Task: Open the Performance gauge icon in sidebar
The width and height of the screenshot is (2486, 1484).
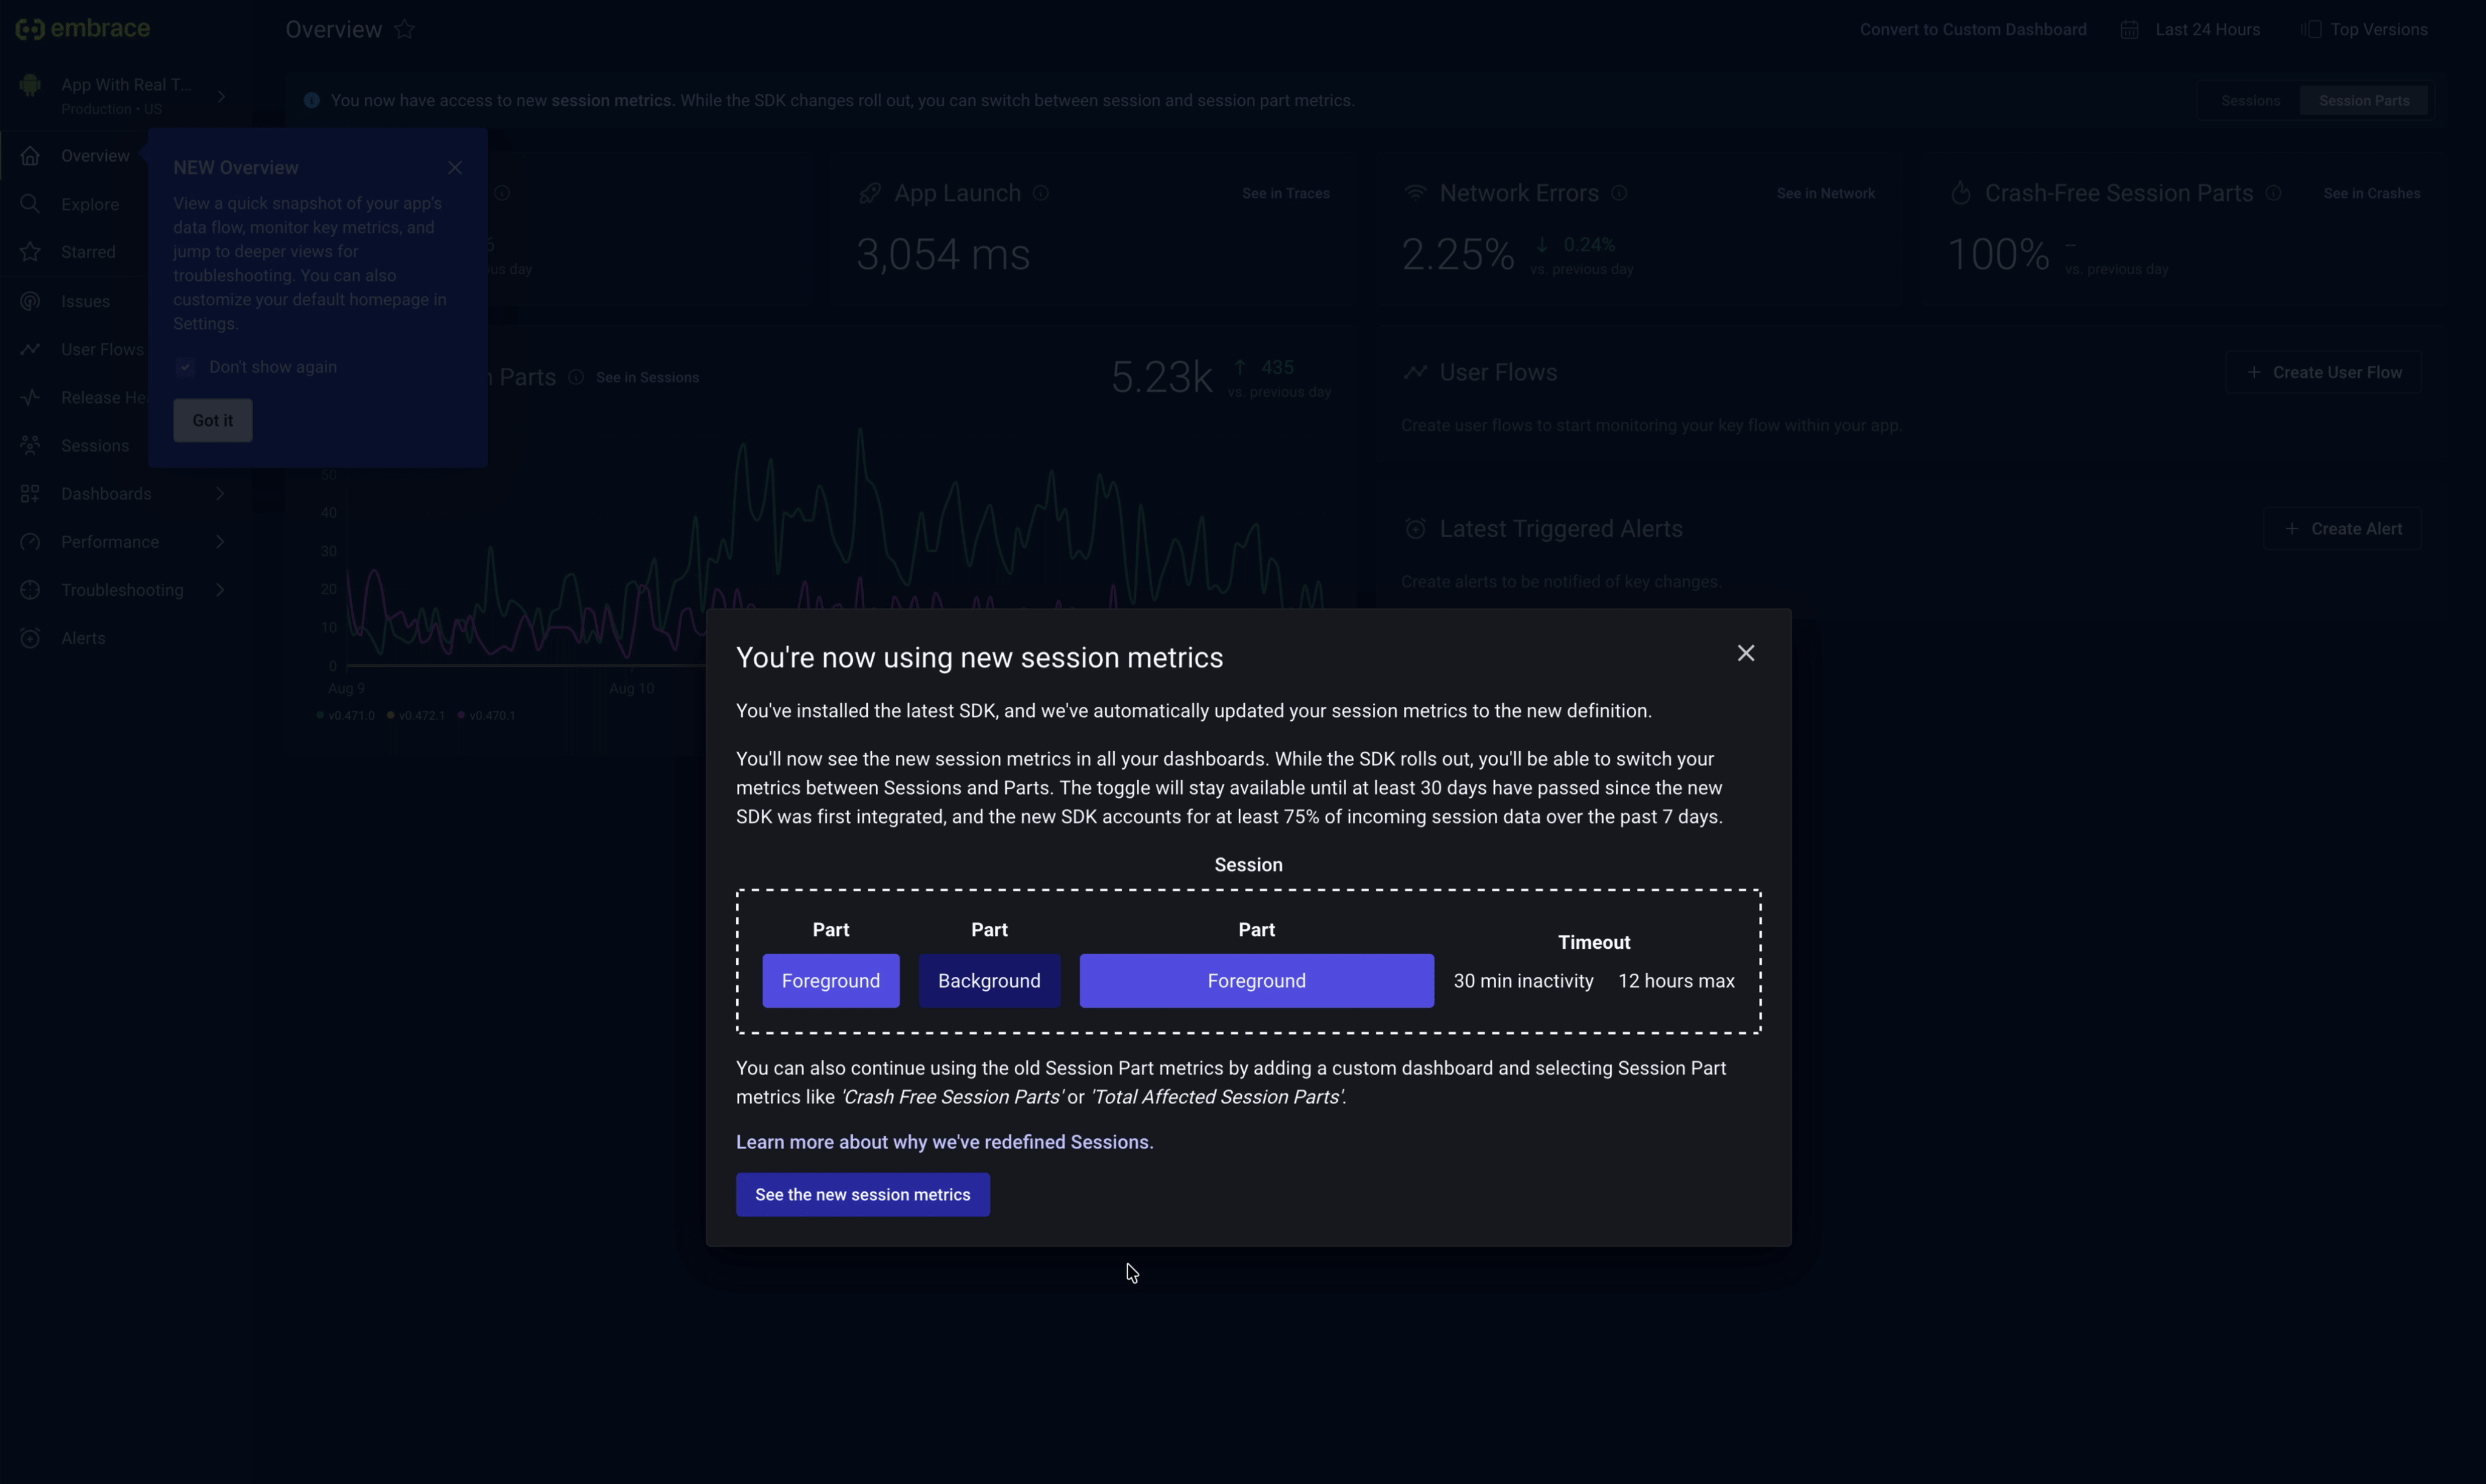Action: (30, 542)
